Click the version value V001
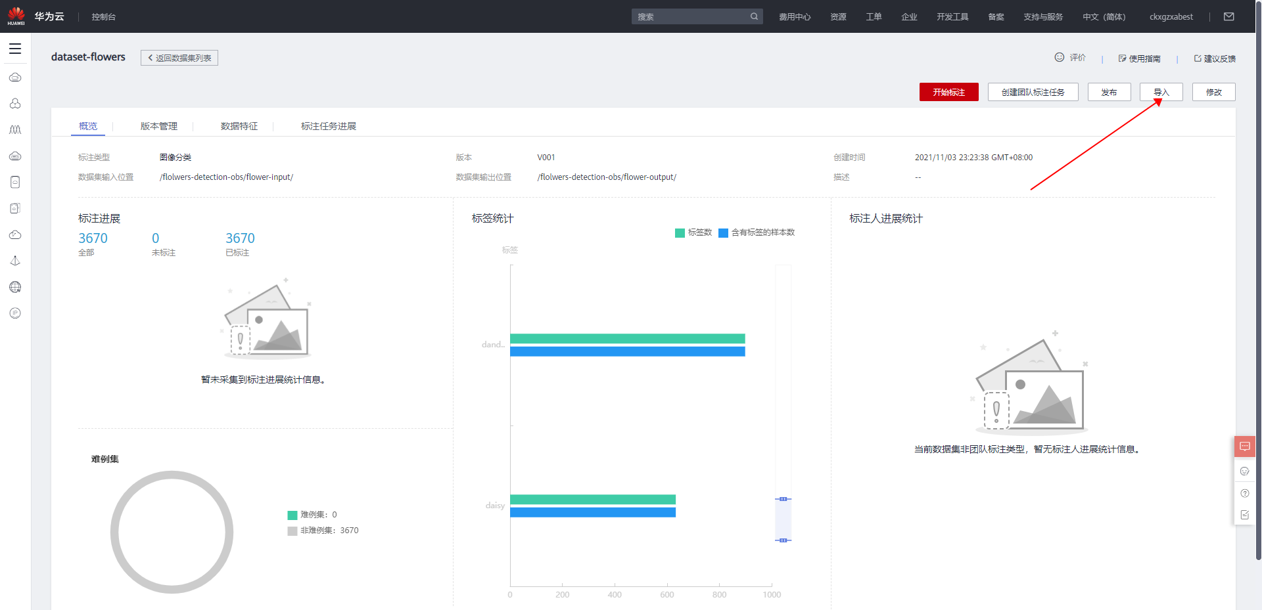Viewport: 1262px width, 610px height. (546, 158)
